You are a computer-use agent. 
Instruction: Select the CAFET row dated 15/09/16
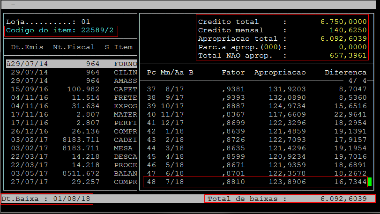coord(71,89)
